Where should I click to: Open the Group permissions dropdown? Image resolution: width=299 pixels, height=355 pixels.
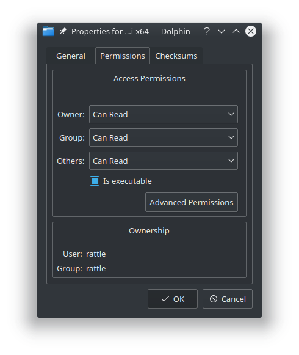[x=164, y=137]
